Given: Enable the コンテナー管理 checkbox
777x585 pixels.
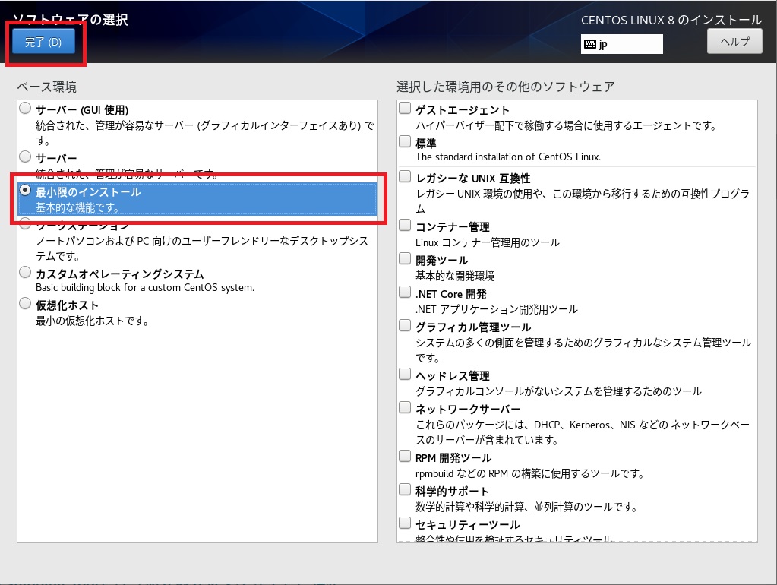Looking at the screenshot, I should [405, 225].
